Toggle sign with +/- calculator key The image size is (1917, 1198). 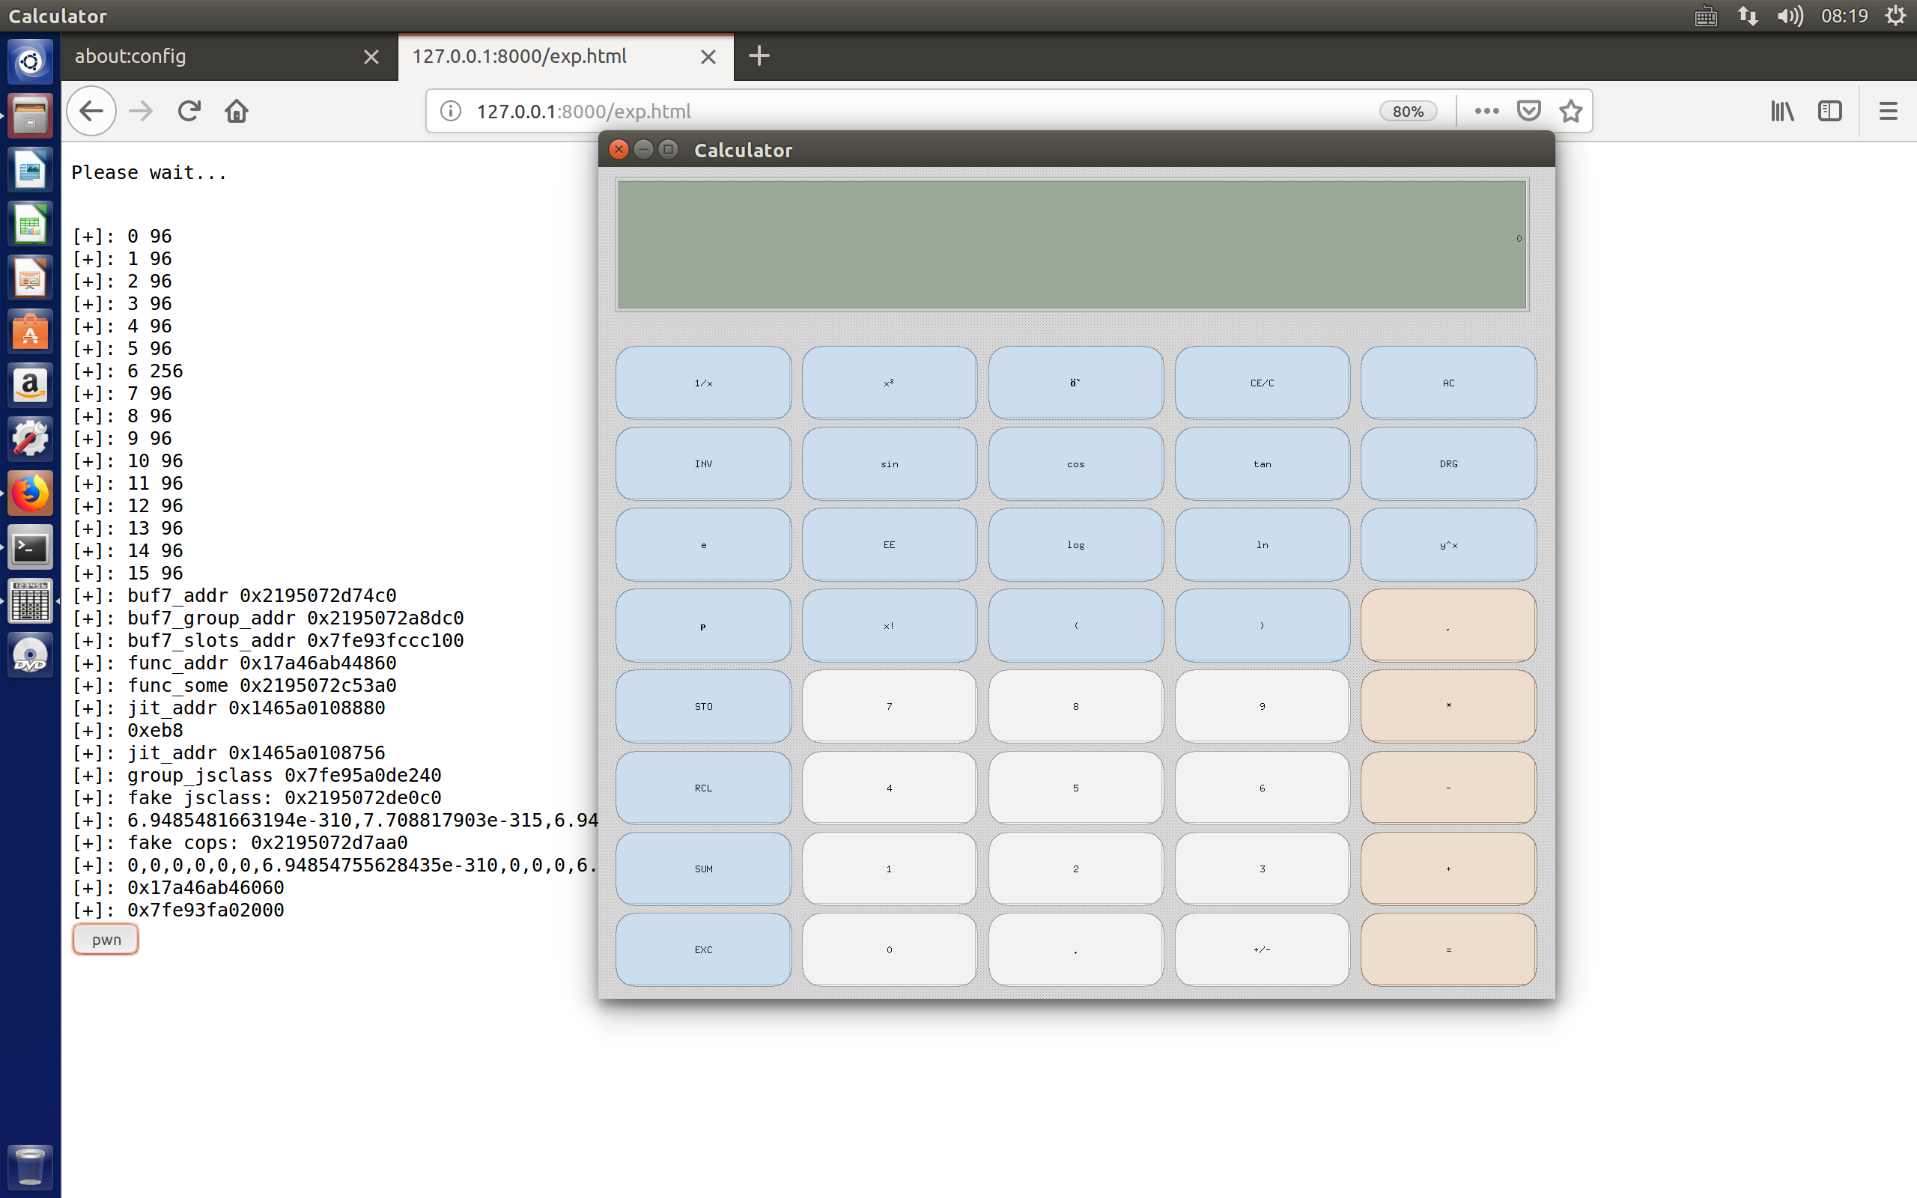coord(1261,949)
